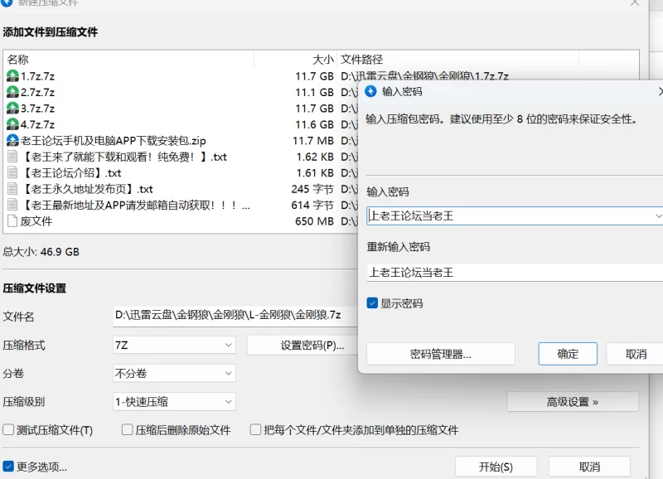Select the 650 MB size cell
Screen dimensions: 663x479
pos(314,220)
